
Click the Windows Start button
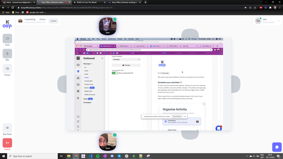(3, 156)
